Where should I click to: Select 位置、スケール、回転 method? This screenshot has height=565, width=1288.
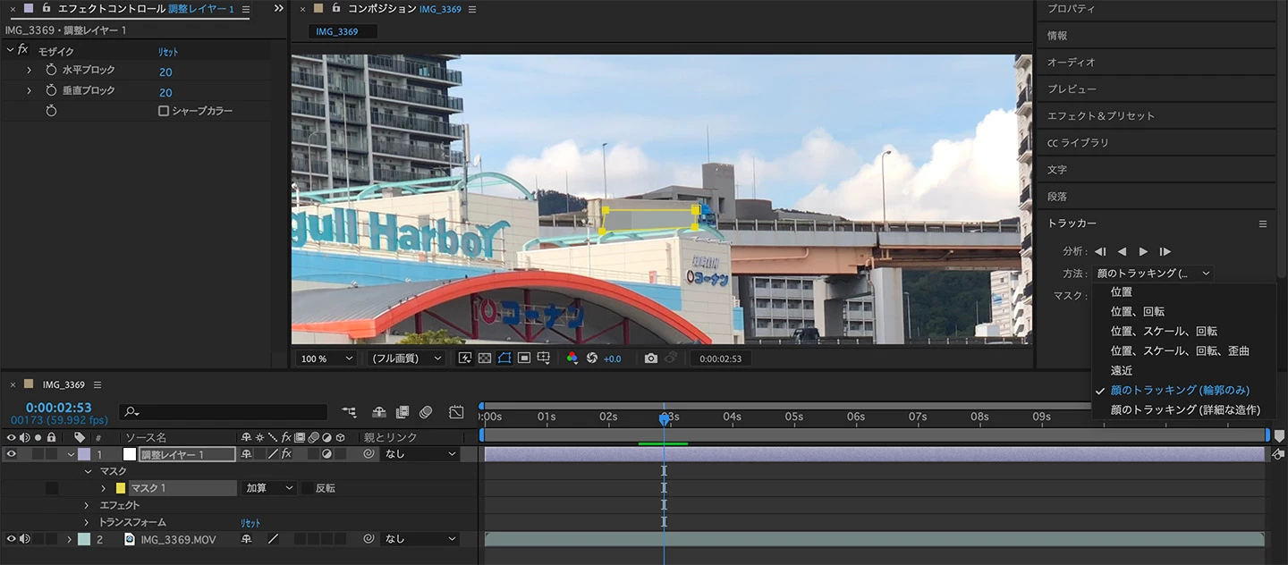pos(1164,332)
